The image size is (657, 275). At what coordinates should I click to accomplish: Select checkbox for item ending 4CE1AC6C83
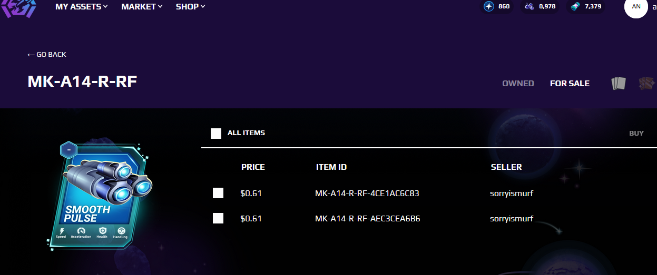(x=218, y=193)
